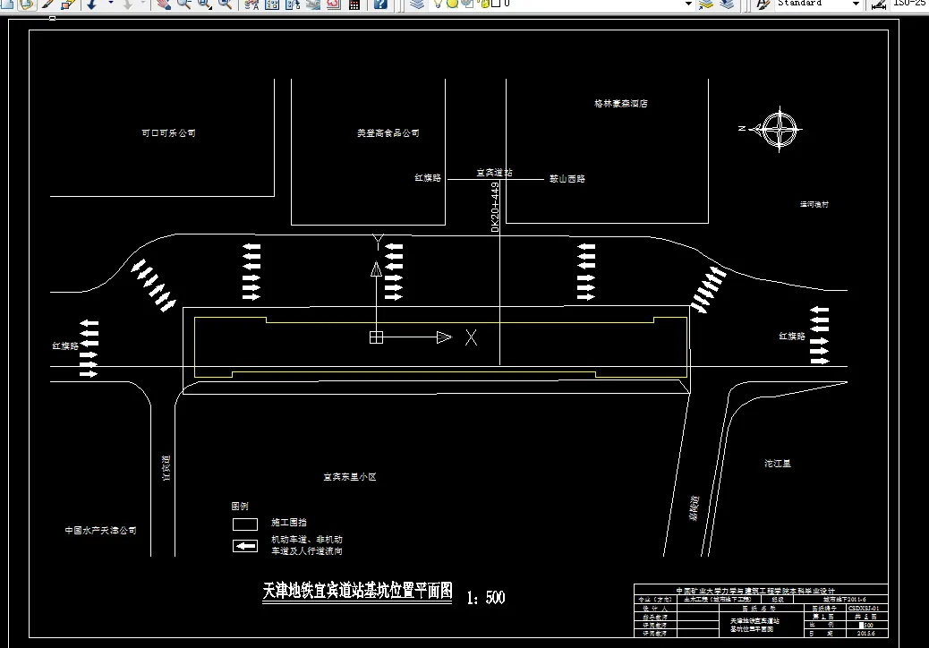
Task: Click the '宜宾道站' station label
Action: click(495, 173)
